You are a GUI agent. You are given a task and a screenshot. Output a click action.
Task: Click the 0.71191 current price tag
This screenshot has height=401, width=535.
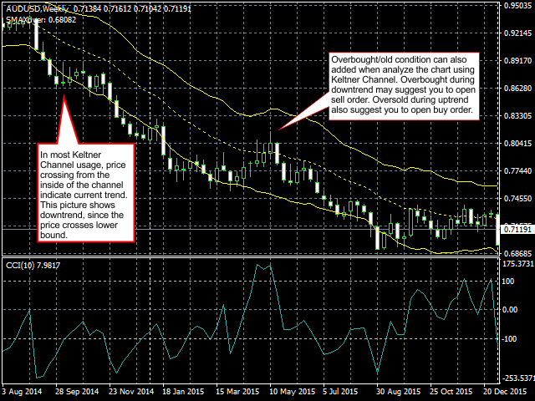pos(517,230)
